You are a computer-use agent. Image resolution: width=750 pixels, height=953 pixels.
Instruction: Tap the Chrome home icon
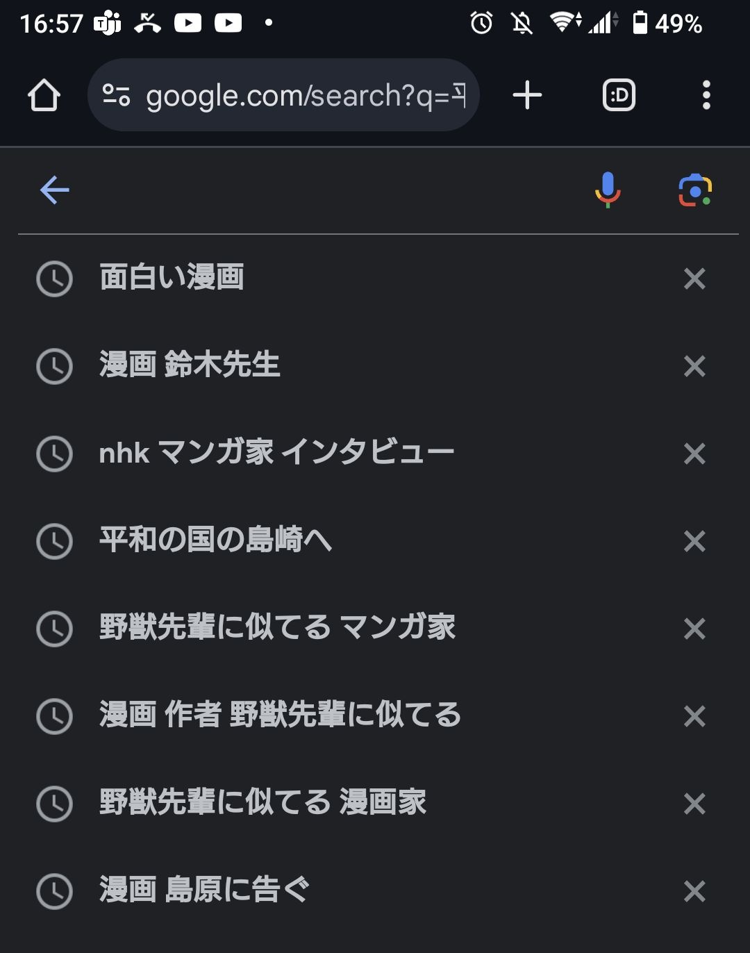click(x=44, y=95)
